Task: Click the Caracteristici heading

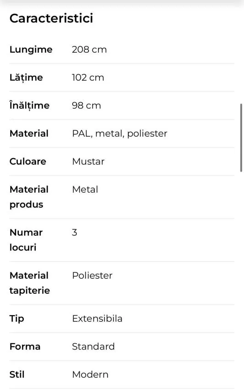Action: 51,18
